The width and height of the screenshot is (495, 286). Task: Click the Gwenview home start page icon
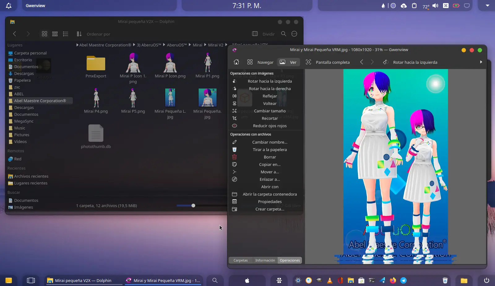click(236, 62)
